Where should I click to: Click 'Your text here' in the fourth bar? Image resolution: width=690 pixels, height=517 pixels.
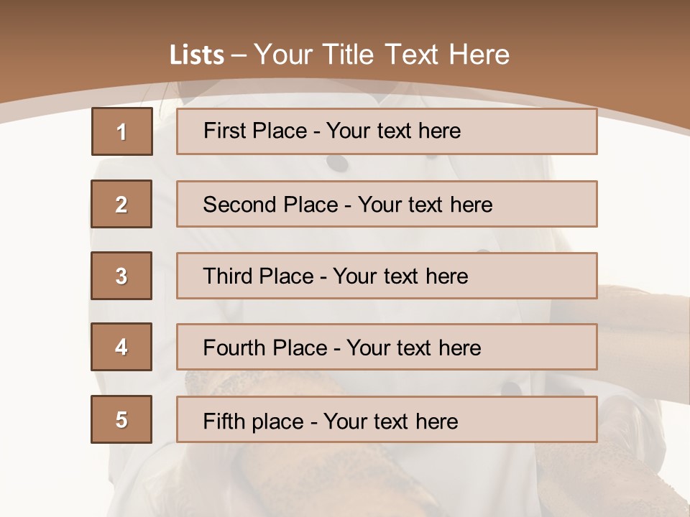(414, 348)
